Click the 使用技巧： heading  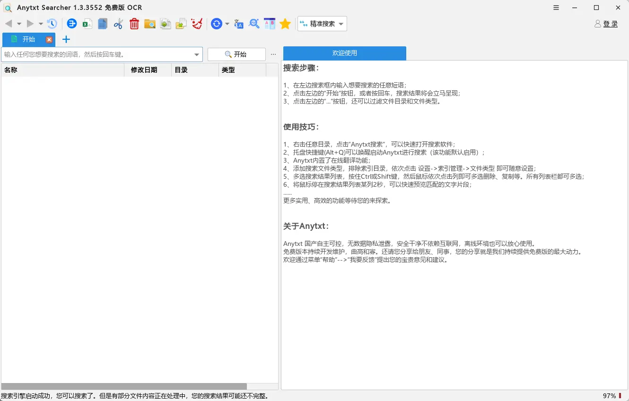click(301, 127)
